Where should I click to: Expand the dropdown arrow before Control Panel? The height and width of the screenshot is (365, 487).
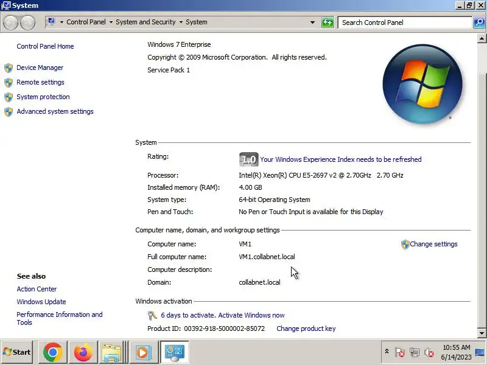click(61, 23)
